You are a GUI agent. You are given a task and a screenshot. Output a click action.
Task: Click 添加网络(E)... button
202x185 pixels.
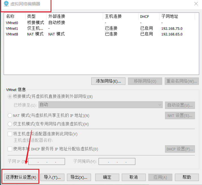pos(108,81)
